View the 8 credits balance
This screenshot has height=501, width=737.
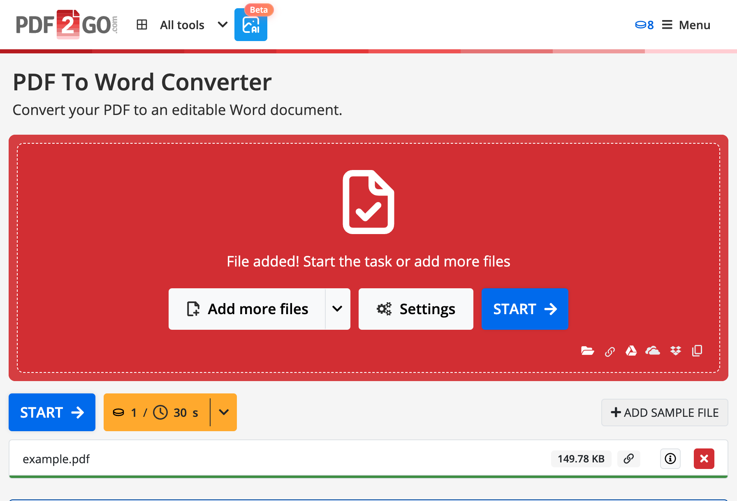tap(644, 25)
